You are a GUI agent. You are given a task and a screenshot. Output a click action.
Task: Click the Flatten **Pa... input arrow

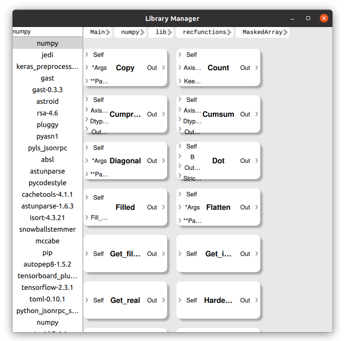point(180,221)
